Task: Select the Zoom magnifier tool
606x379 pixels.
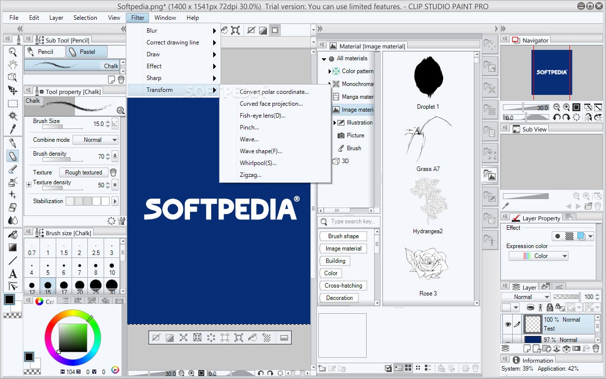Action: pos(13,52)
